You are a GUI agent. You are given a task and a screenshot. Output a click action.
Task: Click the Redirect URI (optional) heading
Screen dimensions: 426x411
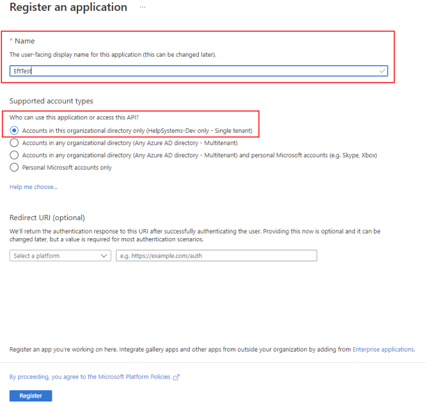coord(47,217)
